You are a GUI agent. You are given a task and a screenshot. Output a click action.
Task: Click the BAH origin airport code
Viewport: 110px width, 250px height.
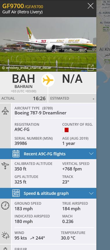coord(24,79)
